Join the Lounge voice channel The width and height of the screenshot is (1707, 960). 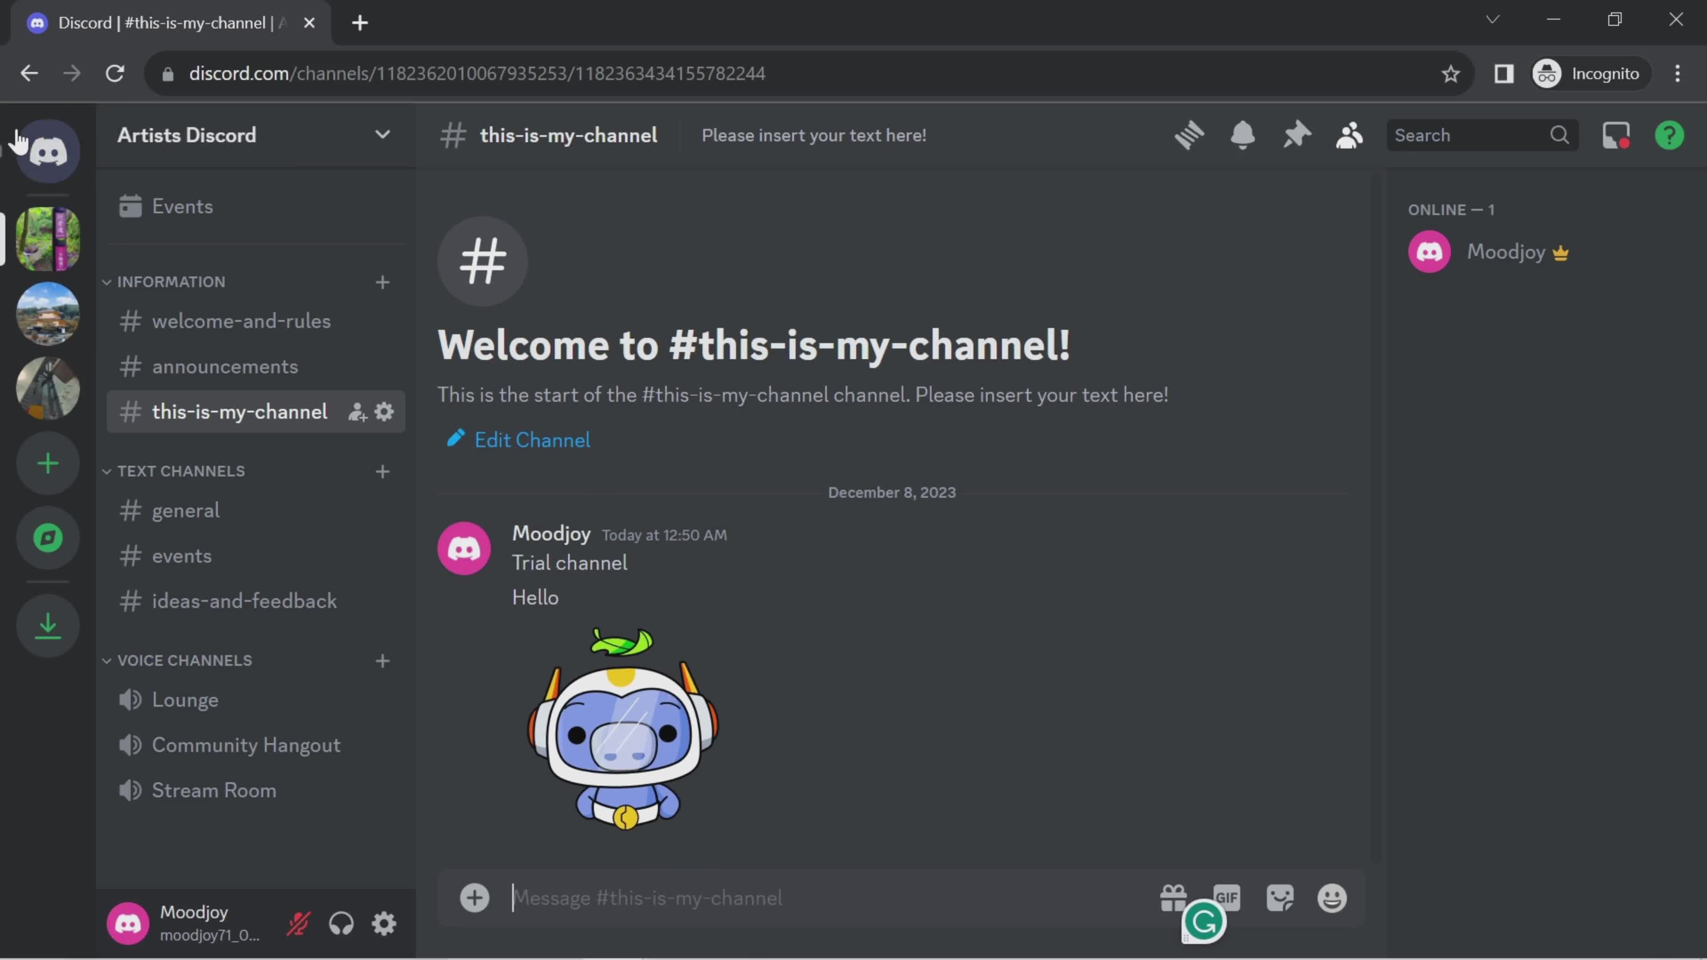click(256, 700)
